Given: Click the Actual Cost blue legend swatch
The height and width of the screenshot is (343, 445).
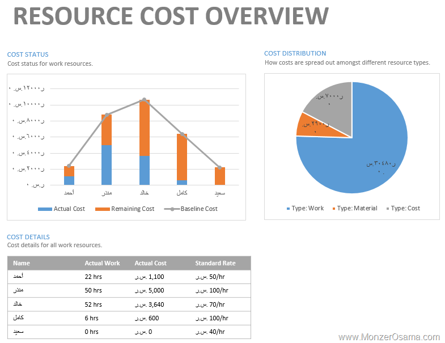Looking at the screenshot, I should 45,209.
